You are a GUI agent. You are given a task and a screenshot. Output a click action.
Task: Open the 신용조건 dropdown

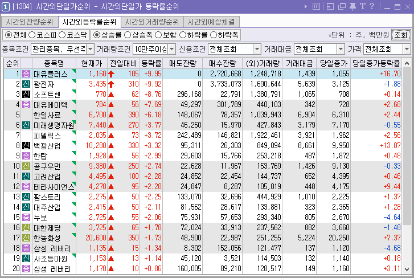click(257, 49)
